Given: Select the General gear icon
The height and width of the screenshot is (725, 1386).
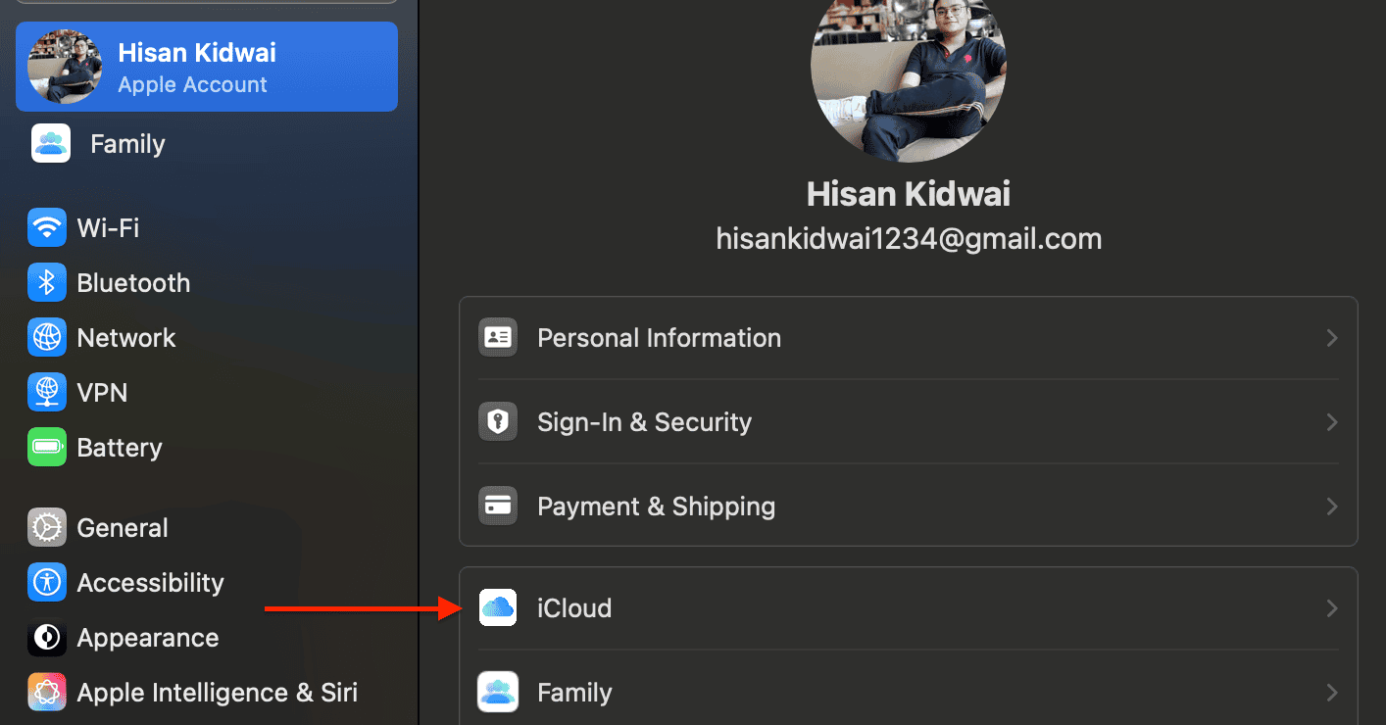Looking at the screenshot, I should coord(47,528).
